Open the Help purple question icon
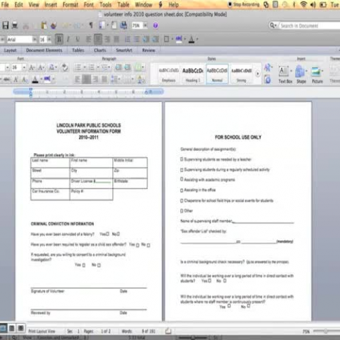Screen dimensions: 340x340 coord(156,25)
